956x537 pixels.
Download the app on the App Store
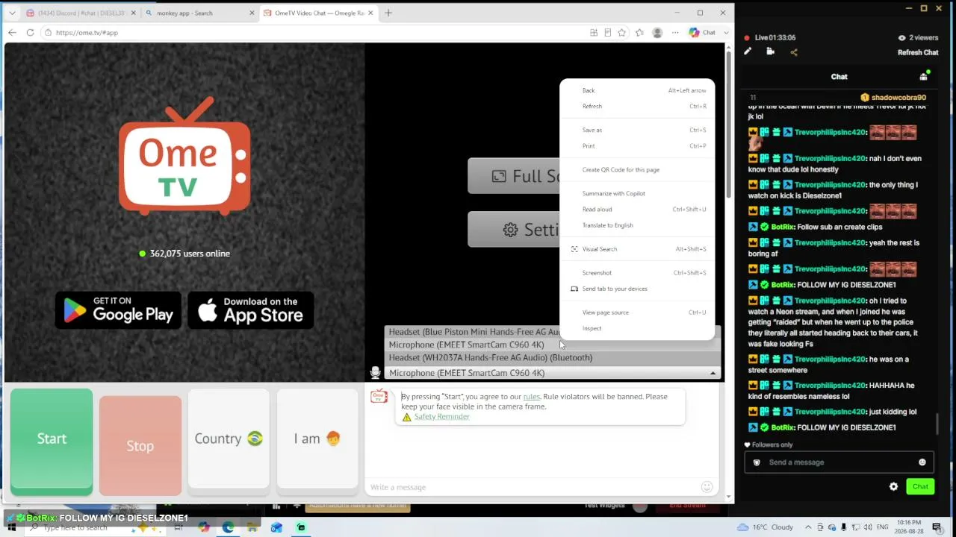click(x=251, y=310)
